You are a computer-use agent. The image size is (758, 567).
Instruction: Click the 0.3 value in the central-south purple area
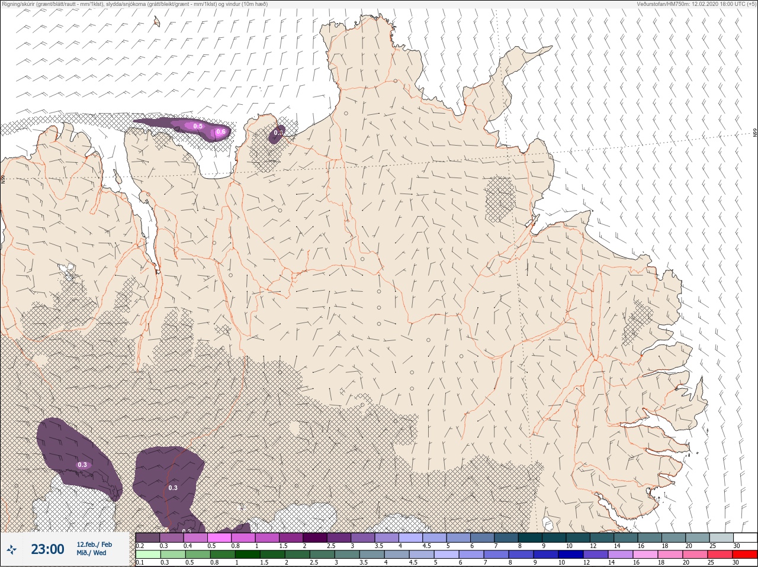point(173,488)
